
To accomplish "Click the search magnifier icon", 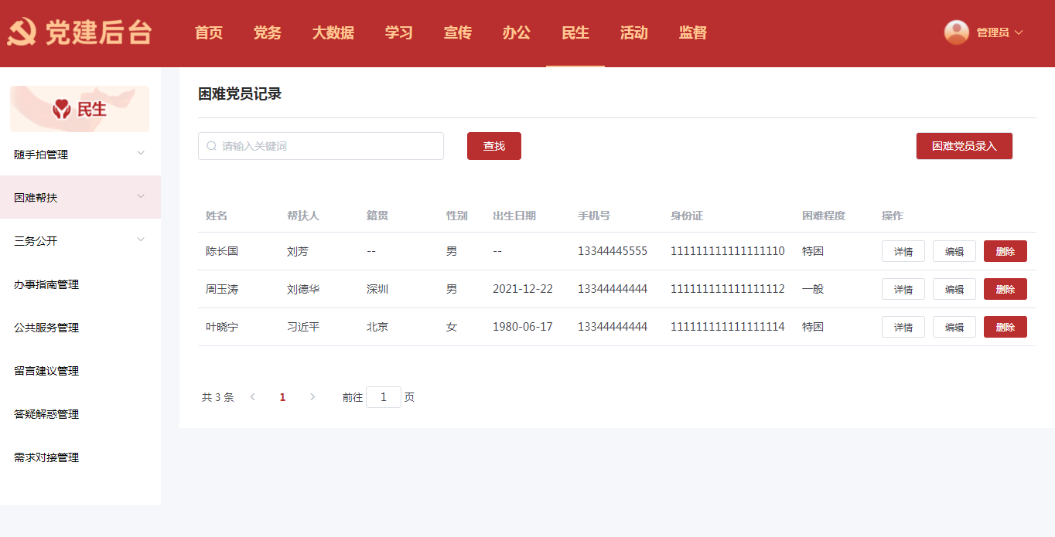I will [211, 146].
